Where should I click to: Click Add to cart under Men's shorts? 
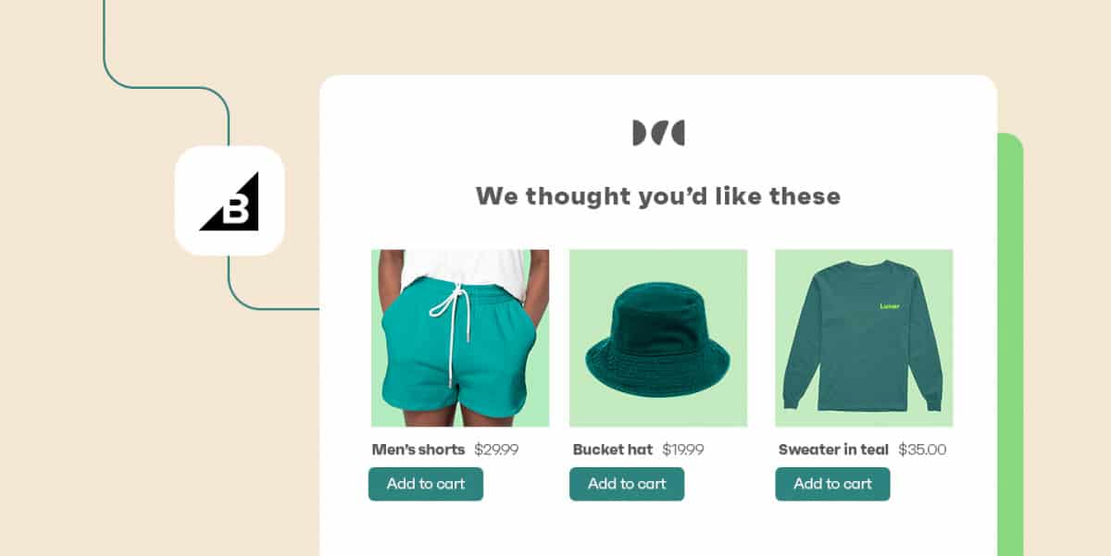tap(425, 483)
